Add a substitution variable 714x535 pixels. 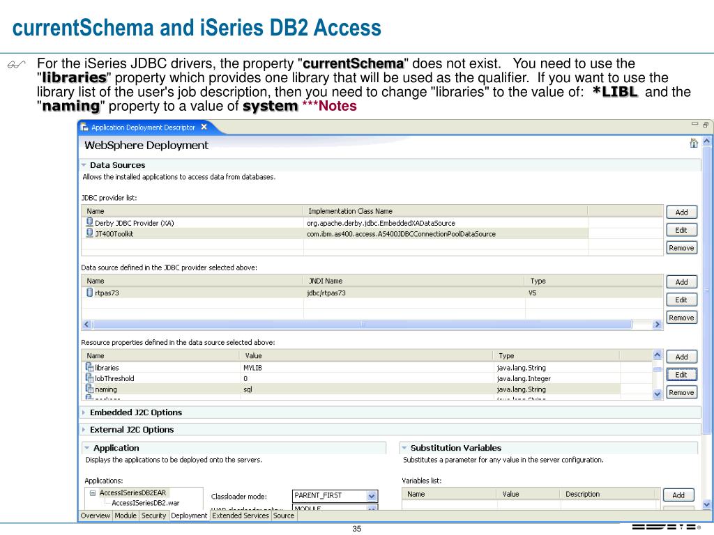pyautogui.click(x=678, y=495)
